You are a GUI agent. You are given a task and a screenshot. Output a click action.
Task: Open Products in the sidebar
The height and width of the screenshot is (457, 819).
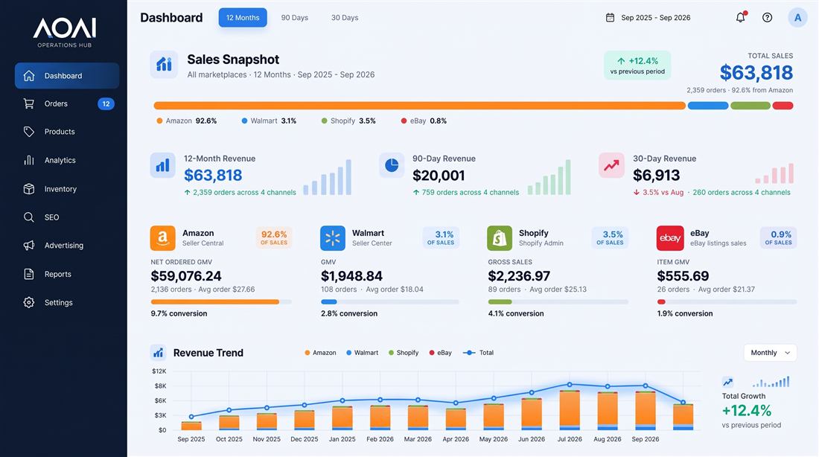pos(67,132)
